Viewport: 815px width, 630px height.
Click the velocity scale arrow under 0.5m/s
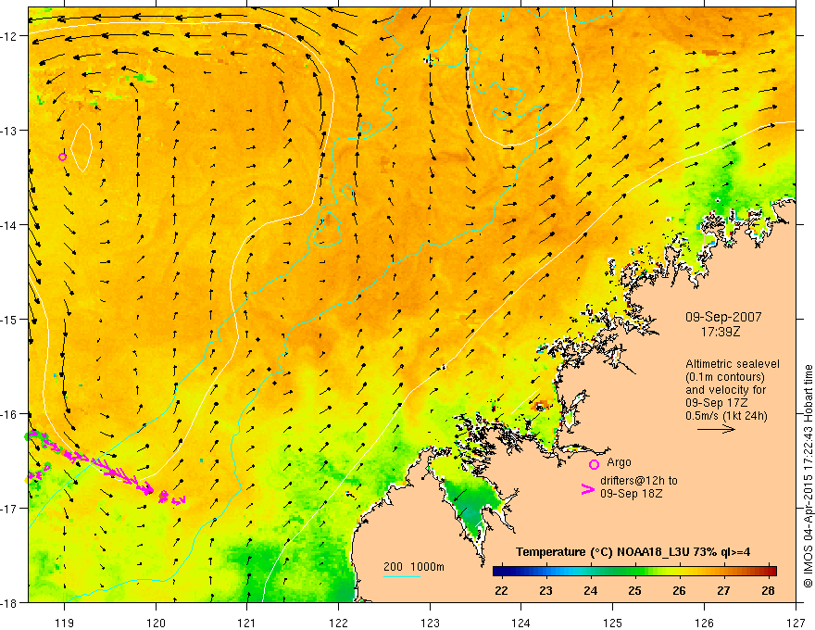pos(716,429)
